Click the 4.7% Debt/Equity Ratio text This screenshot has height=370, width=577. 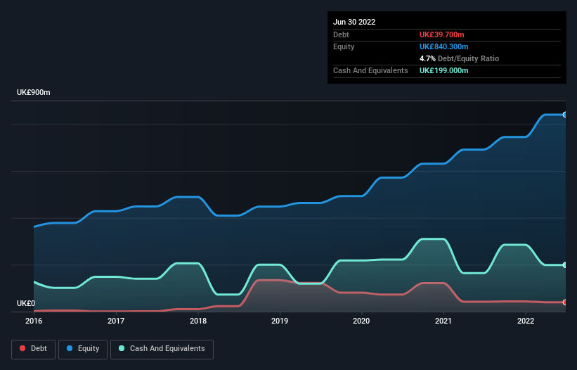click(x=459, y=58)
